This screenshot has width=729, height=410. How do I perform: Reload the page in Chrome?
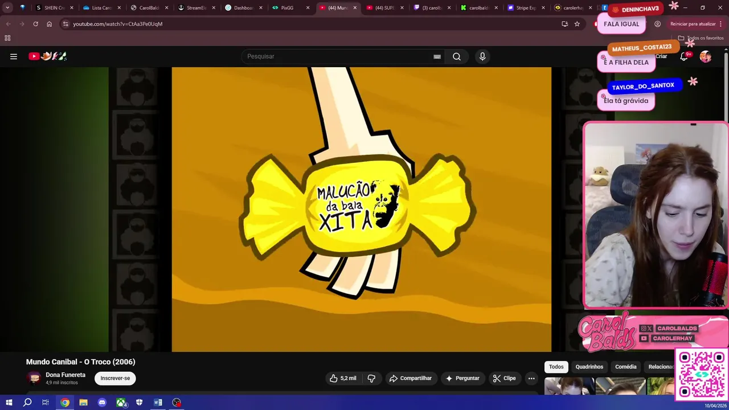35,24
